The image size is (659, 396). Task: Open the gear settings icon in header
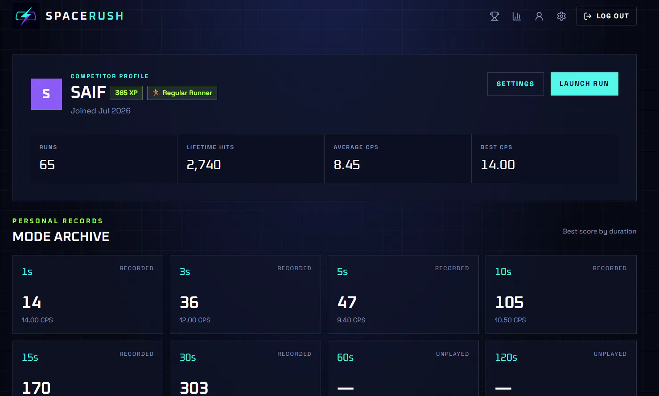click(561, 16)
